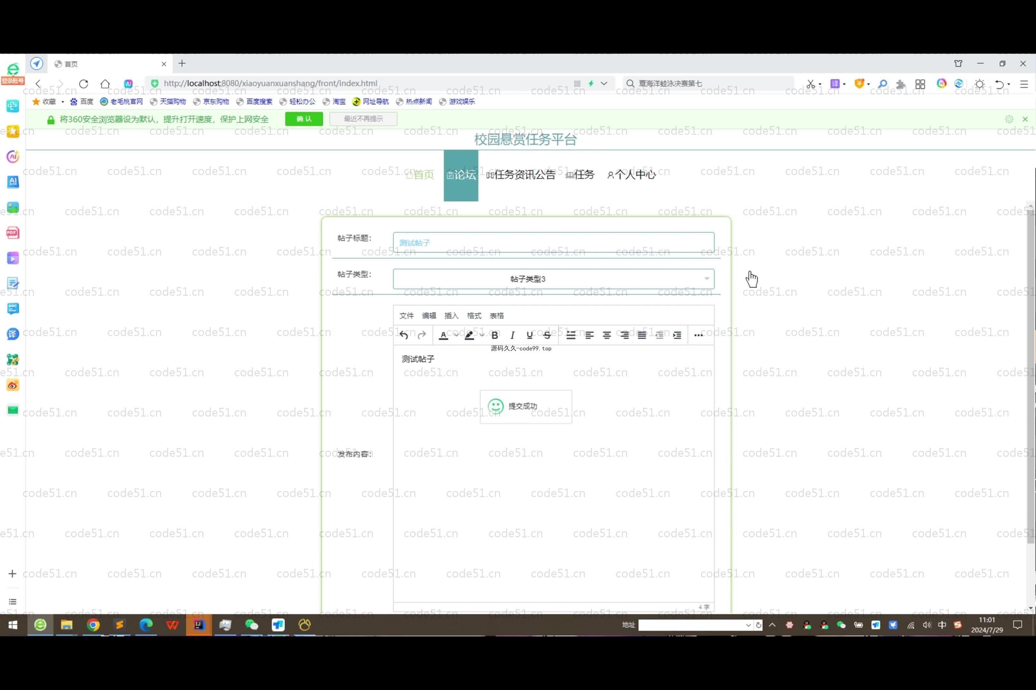Click the 帖子标题 input field
This screenshot has height=690, width=1036.
(553, 242)
